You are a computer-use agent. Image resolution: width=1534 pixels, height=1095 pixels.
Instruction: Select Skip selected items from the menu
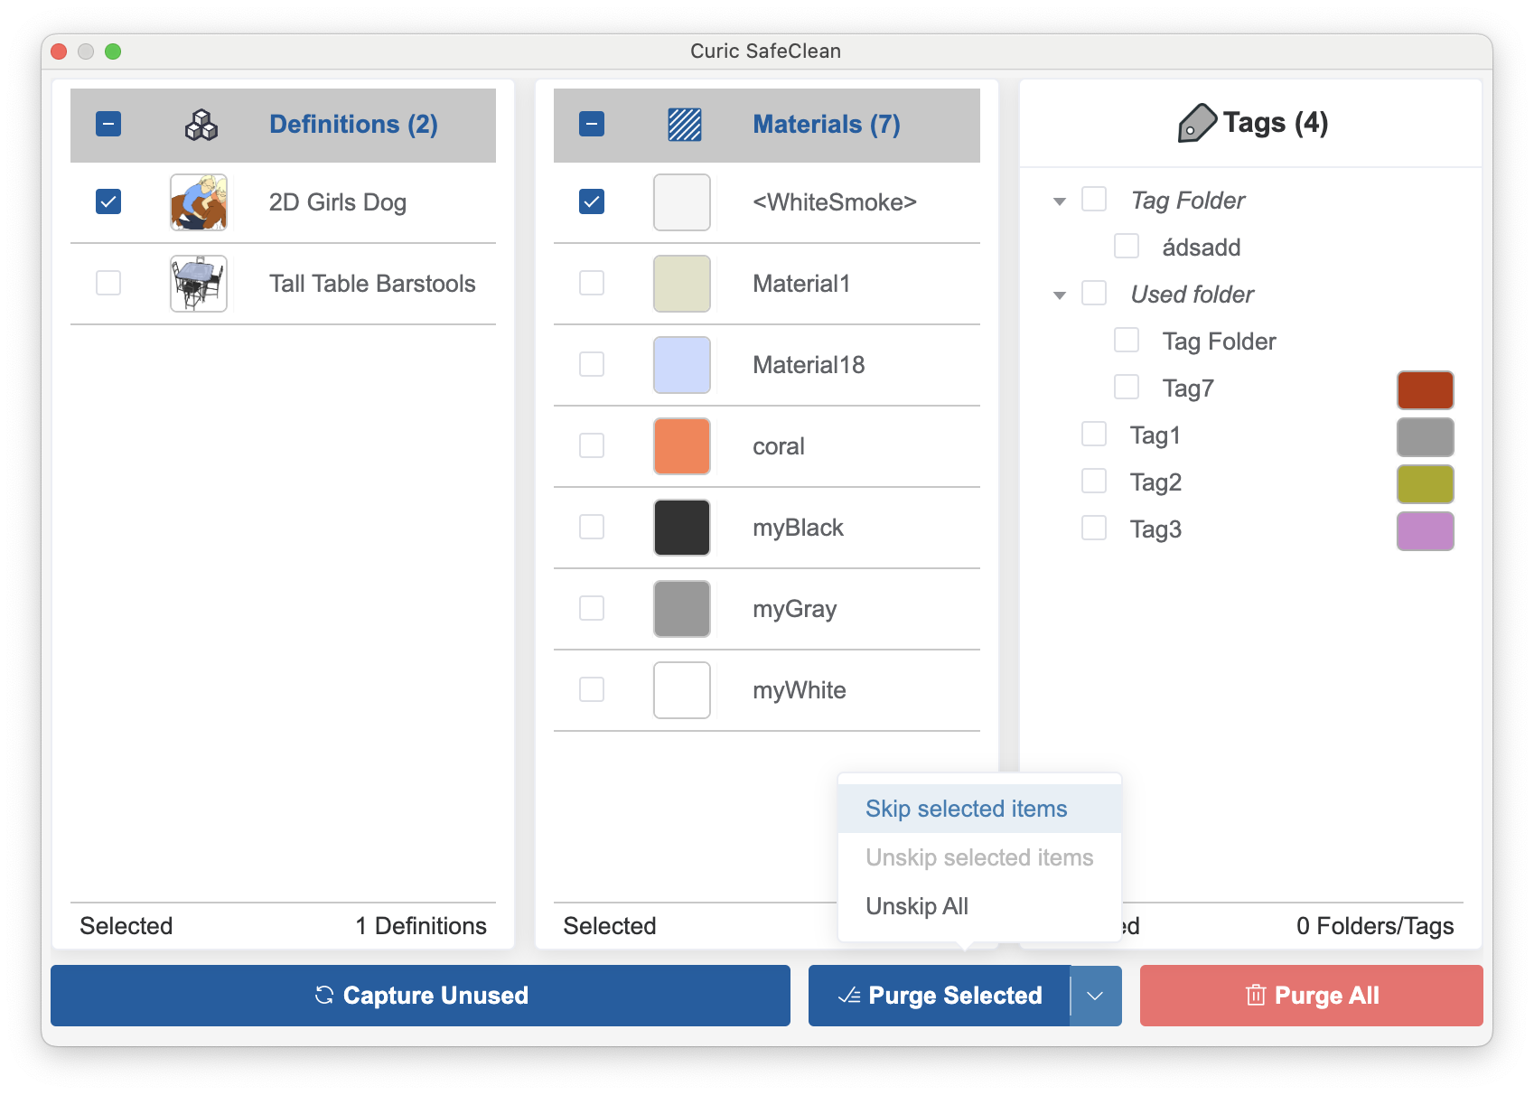click(966, 808)
